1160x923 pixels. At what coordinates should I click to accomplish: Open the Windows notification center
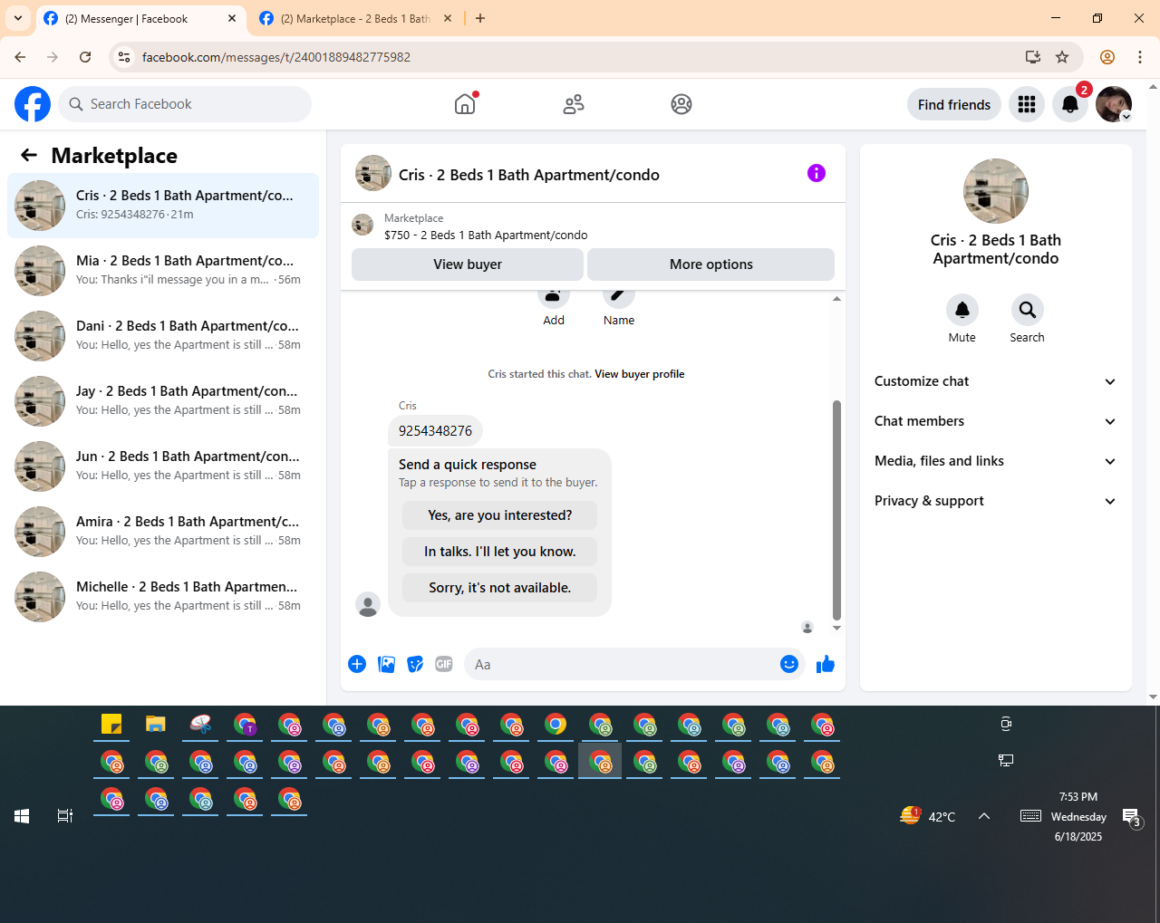click(1131, 817)
